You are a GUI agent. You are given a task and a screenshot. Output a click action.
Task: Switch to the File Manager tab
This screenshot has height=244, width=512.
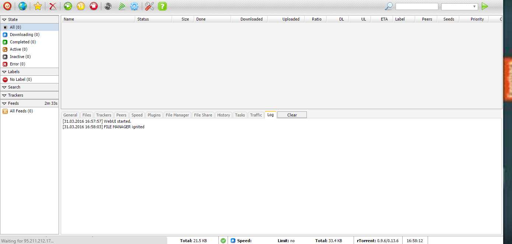pyautogui.click(x=177, y=115)
